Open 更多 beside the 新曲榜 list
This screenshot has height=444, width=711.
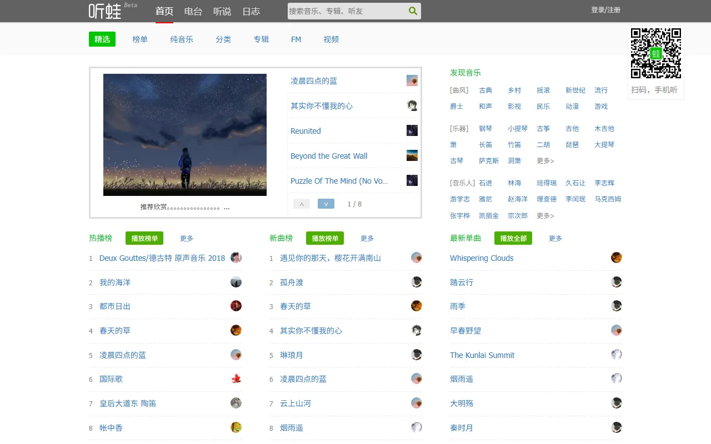pos(367,238)
